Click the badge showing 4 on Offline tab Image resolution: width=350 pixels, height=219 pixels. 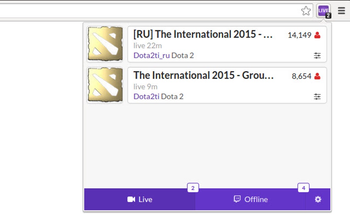coord(303,188)
